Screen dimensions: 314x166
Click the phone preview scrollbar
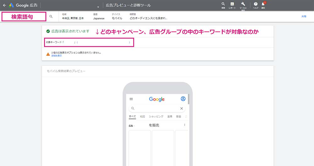189,99
